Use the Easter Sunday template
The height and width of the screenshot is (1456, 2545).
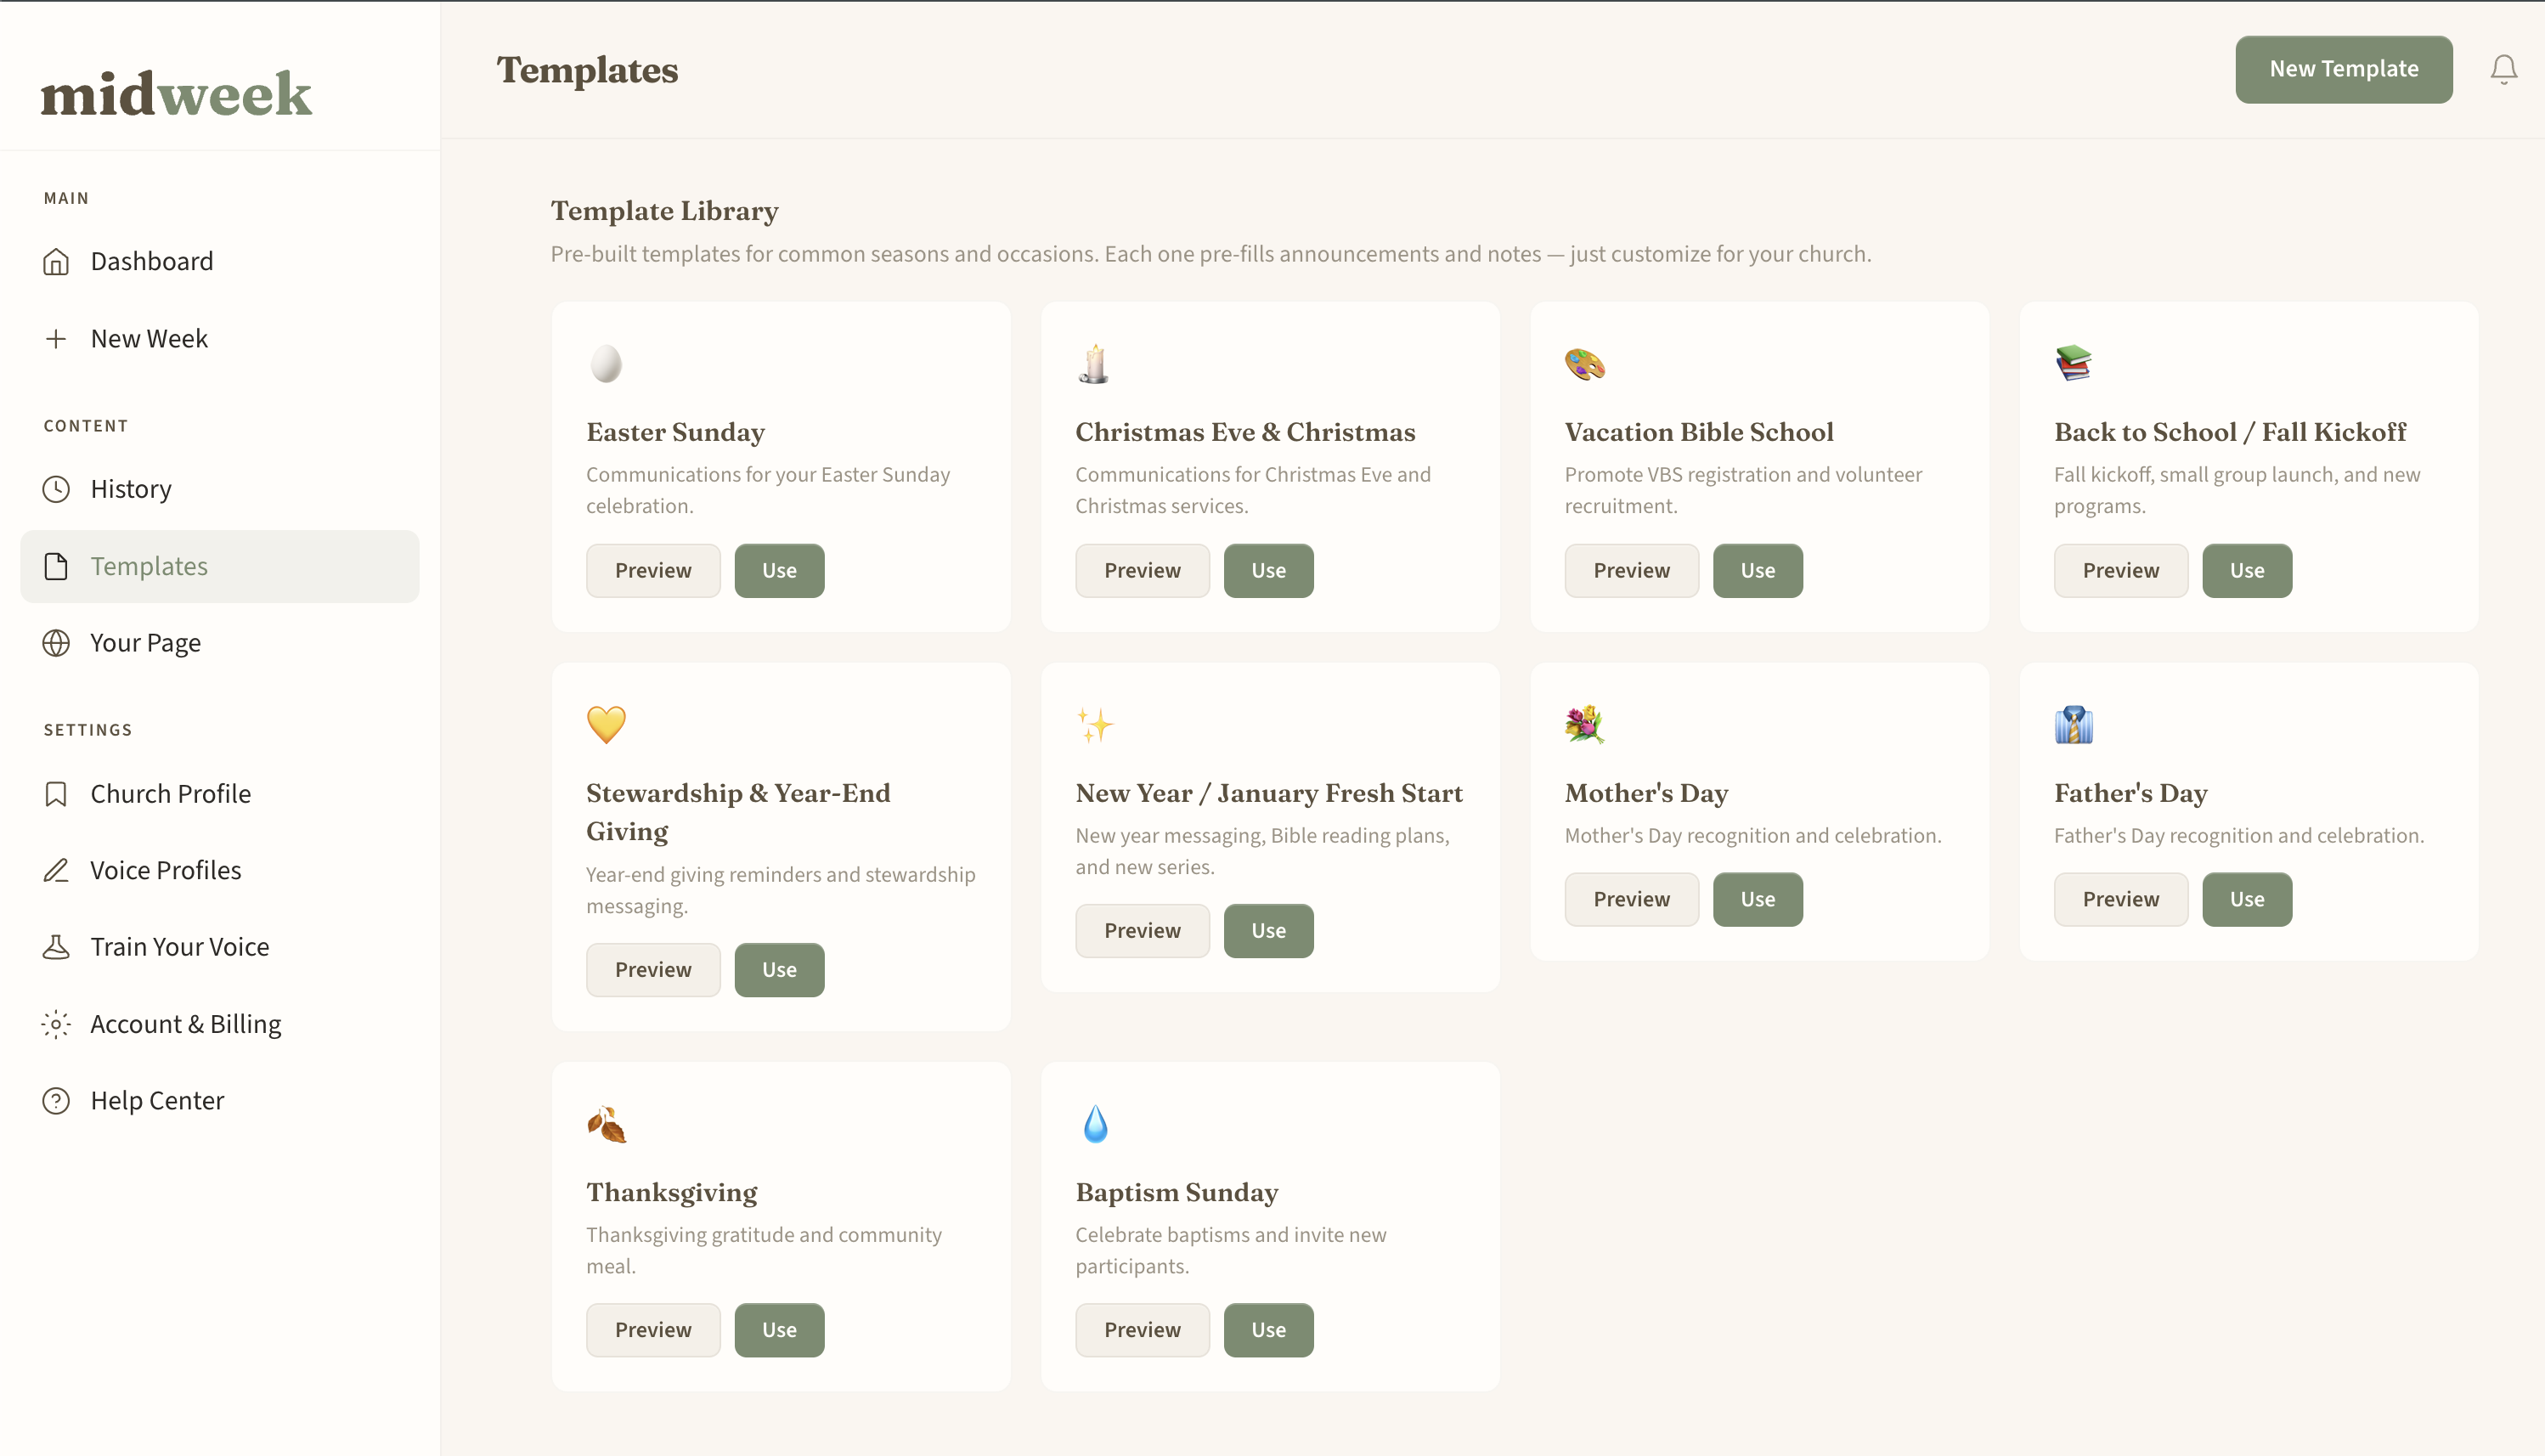click(779, 571)
